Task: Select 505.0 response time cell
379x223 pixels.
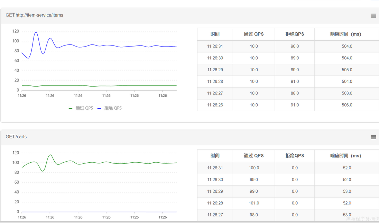Action: click(x=347, y=70)
